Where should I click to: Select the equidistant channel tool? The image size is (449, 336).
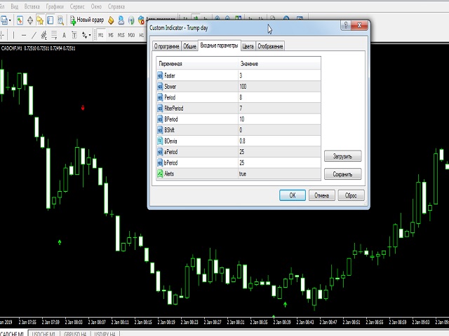pyautogui.click(x=43, y=36)
